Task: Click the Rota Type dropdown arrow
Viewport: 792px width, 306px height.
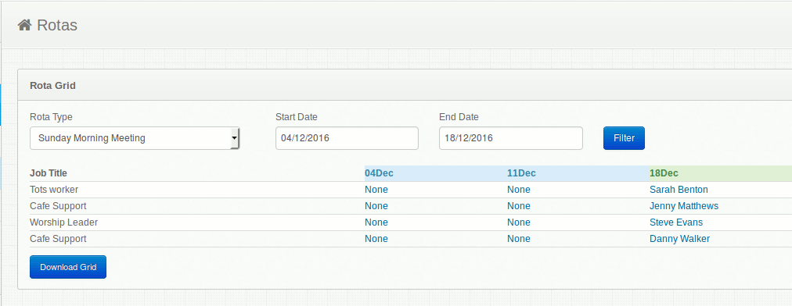Action: 234,138
